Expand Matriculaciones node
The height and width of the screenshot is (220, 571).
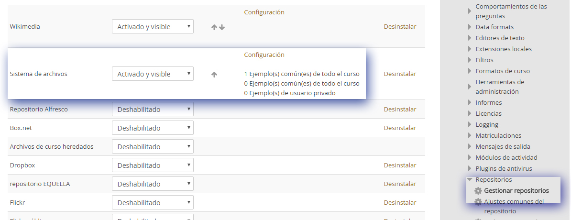coord(470,135)
